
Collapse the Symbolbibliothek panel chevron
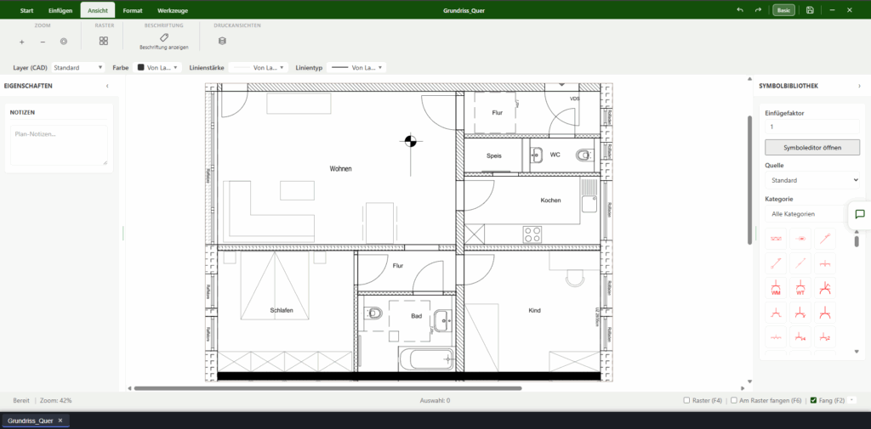[x=859, y=86]
